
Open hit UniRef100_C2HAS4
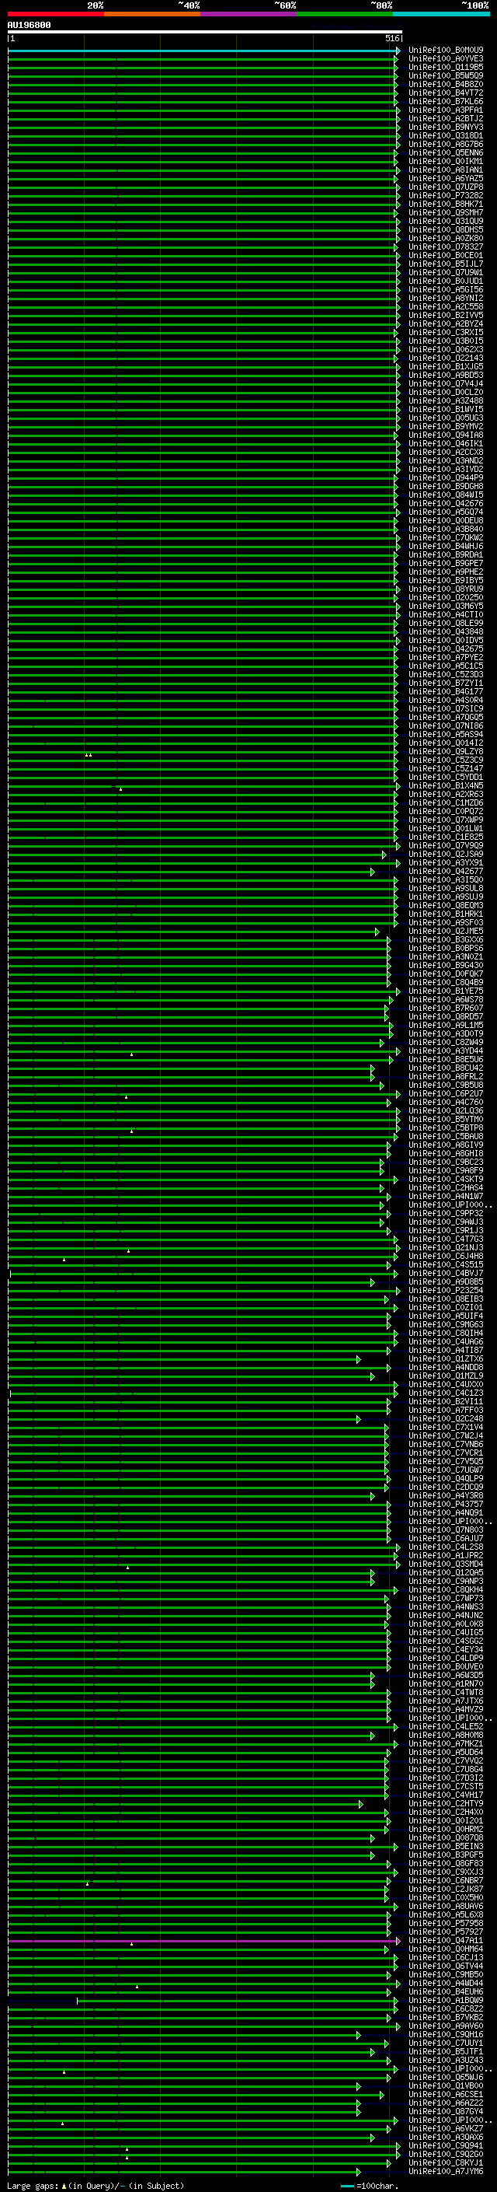point(446,1188)
